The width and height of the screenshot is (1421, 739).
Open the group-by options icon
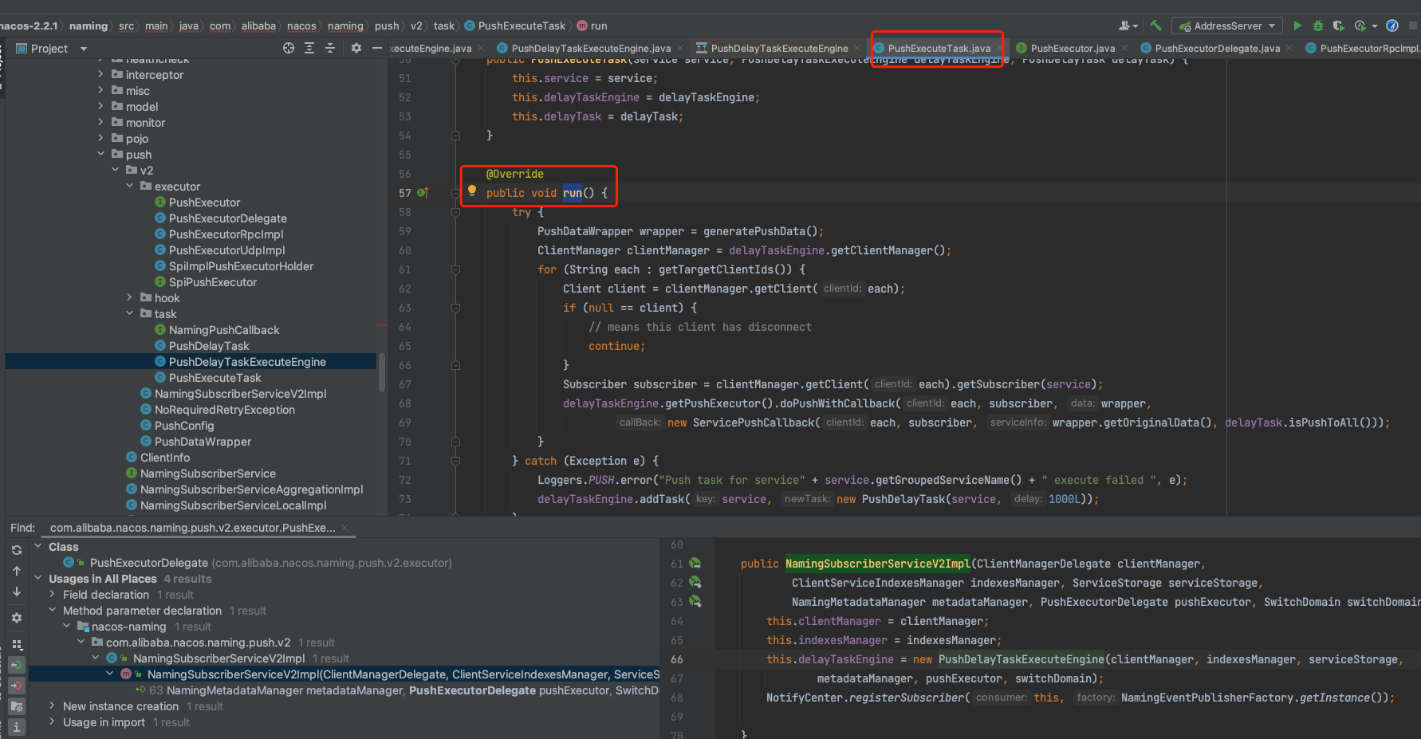[x=17, y=644]
